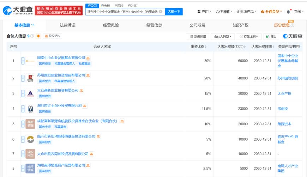
Task: Open the 深创投 related institution link
Action: click(283, 109)
